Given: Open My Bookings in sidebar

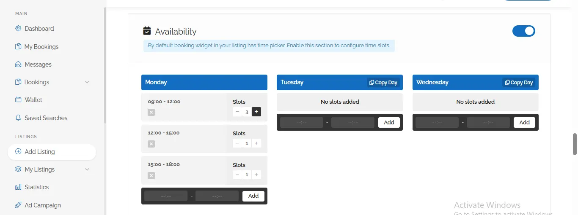Looking at the screenshot, I should point(41,47).
